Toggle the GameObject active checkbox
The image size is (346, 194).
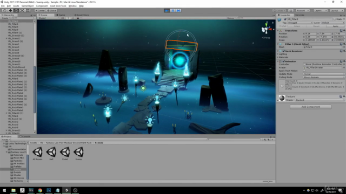point(285,19)
